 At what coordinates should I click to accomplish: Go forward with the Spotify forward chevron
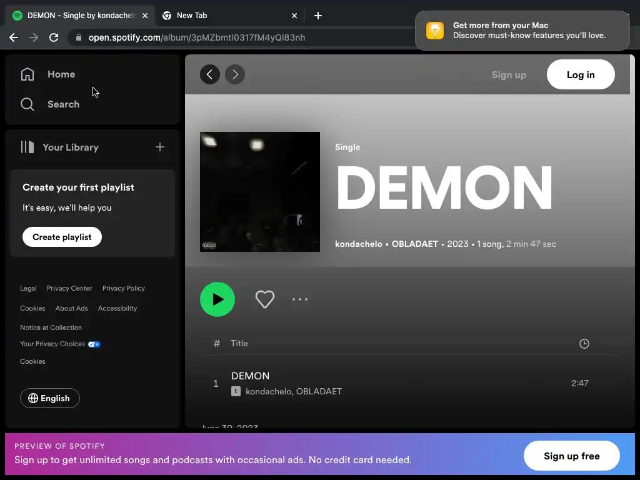(235, 74)
